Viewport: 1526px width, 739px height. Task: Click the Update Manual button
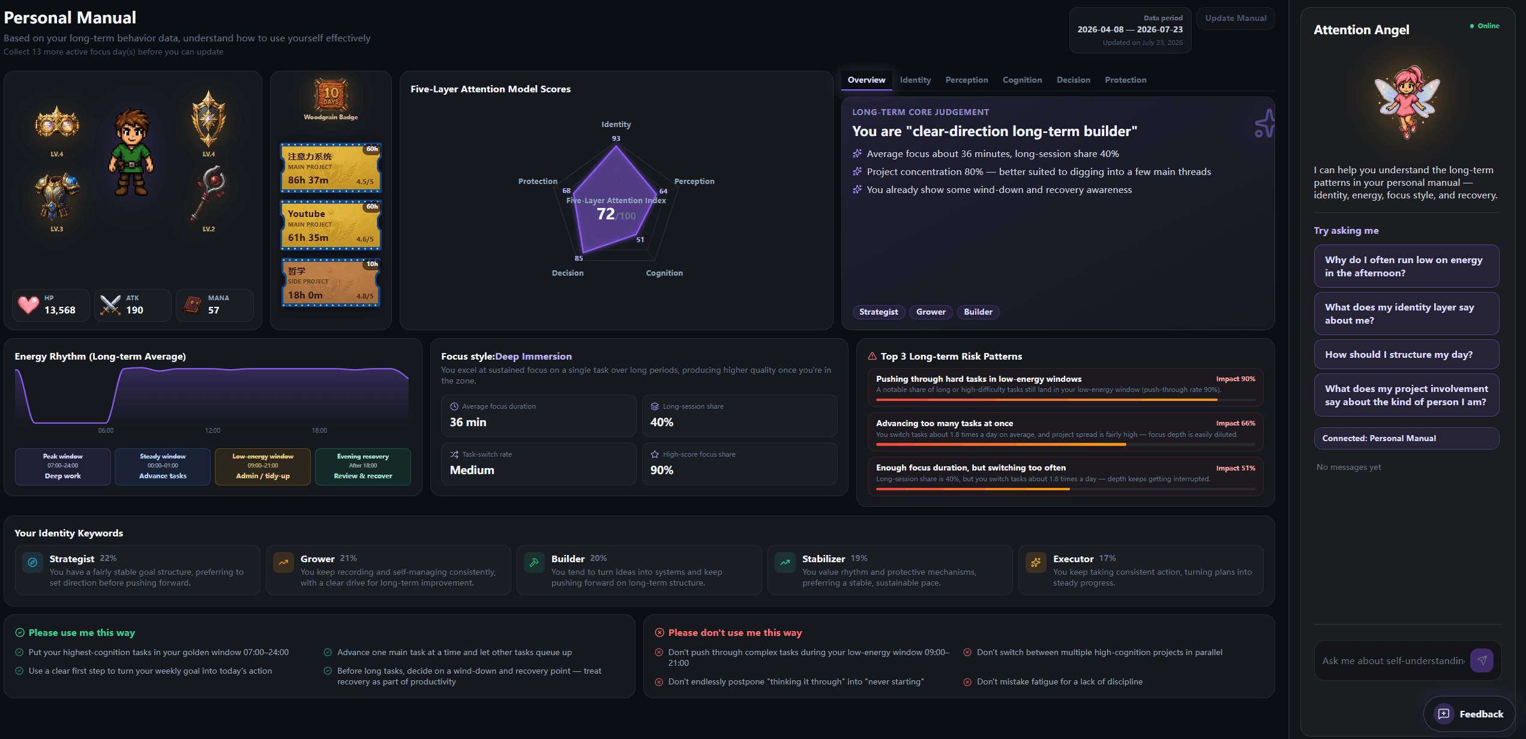pos(1236,18)
